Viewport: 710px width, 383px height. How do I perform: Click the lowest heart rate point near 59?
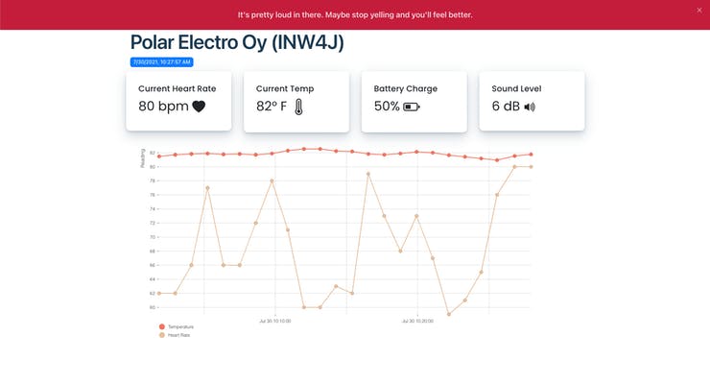tap(449, 314)
